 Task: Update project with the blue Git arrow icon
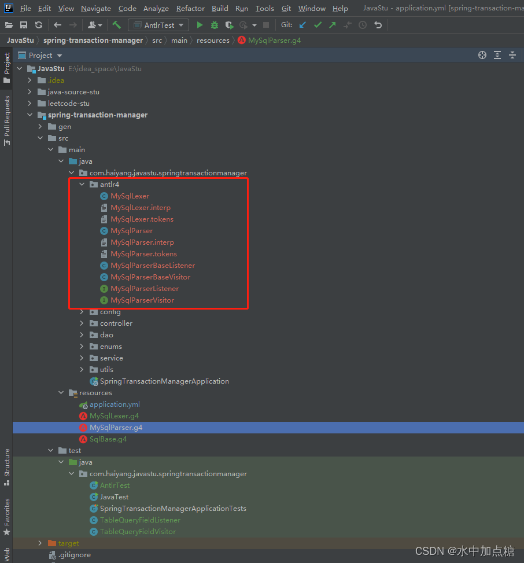click(x=302, y=25)
